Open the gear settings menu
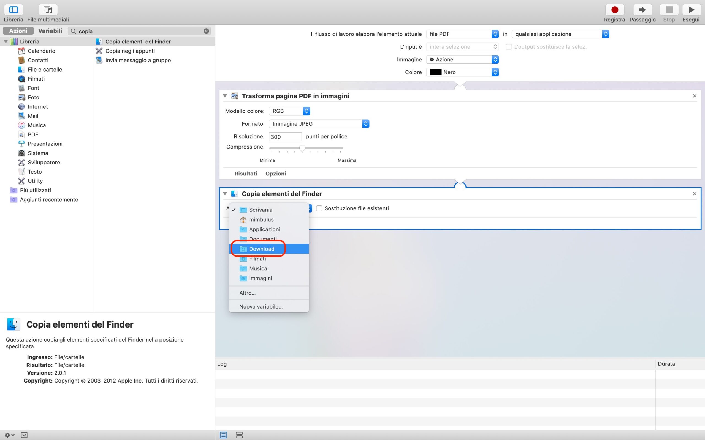 [9, 435]
